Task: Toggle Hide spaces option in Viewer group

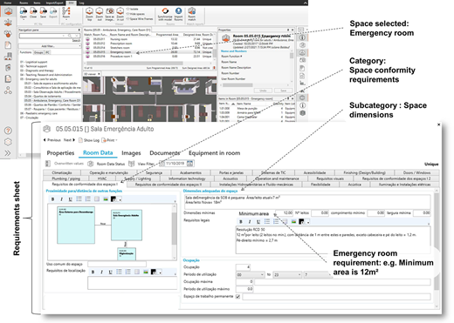Action: (x=135, y=14)
